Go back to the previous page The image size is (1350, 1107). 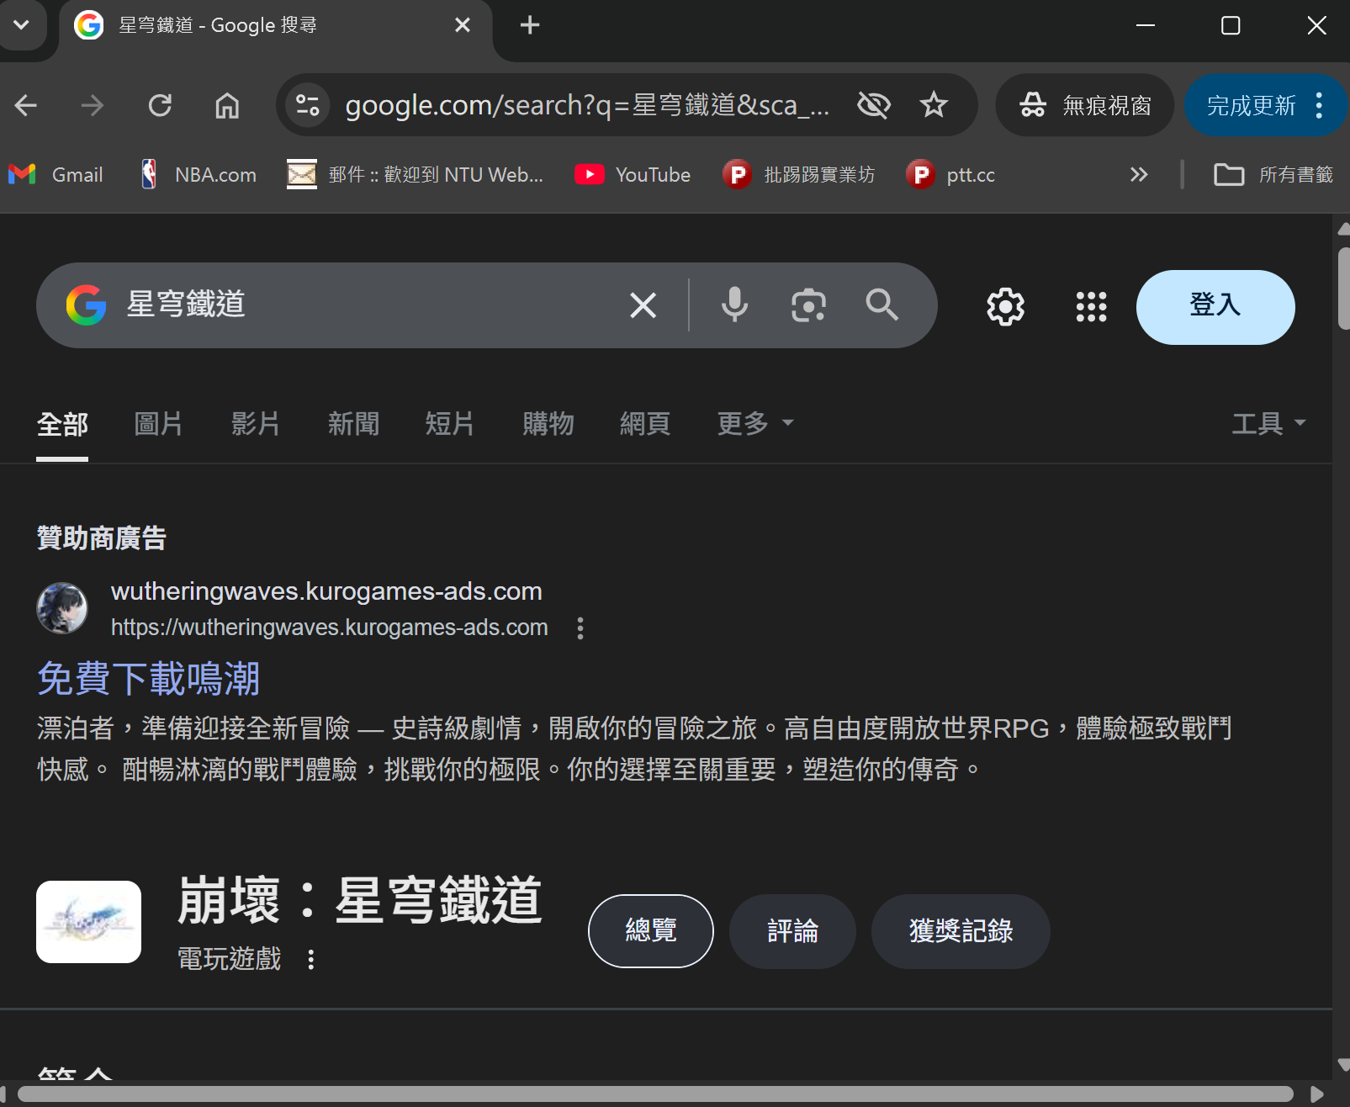[26, 105]
